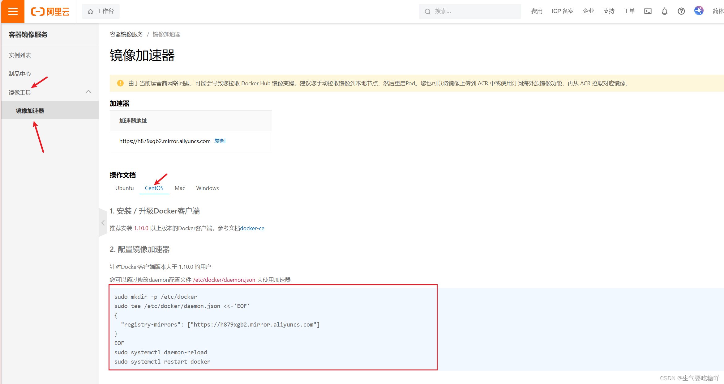The image size is (724, 384).
Task: Open the 工单 menu
Action: [x=629, y=11]
